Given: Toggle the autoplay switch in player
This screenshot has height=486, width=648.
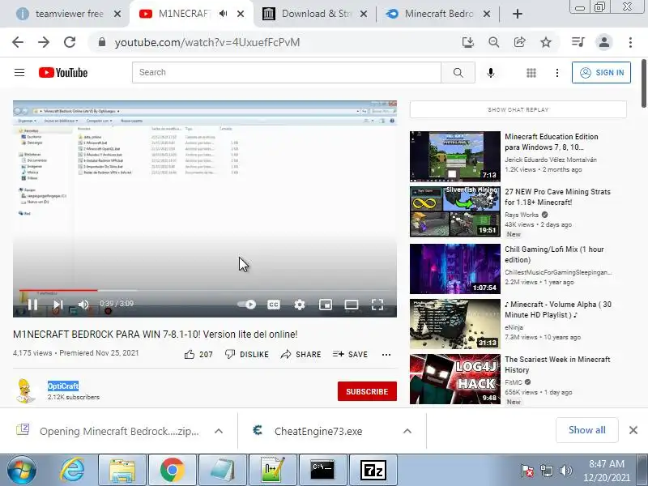Looking at the screenshot, I should 247,305.
